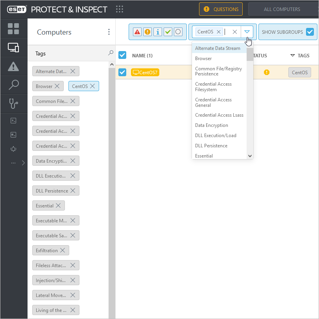Filter by blue info status icon
The width and height of the screenshot is (319, 319).
tap(158, 32)
